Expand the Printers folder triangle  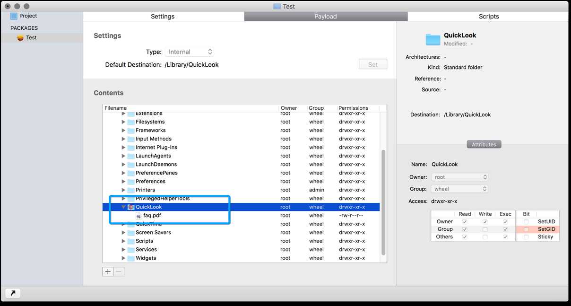123,190
